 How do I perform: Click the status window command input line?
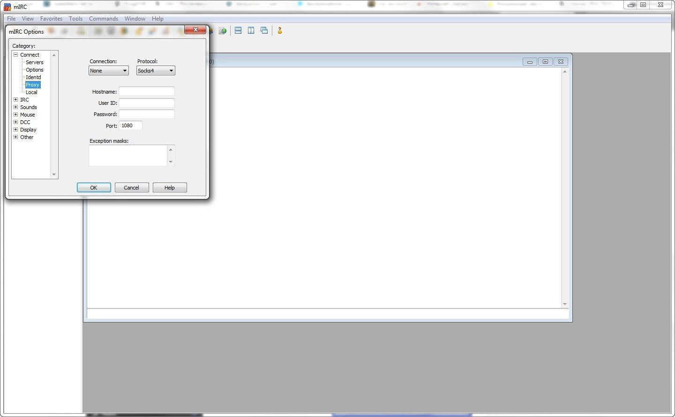328,314
